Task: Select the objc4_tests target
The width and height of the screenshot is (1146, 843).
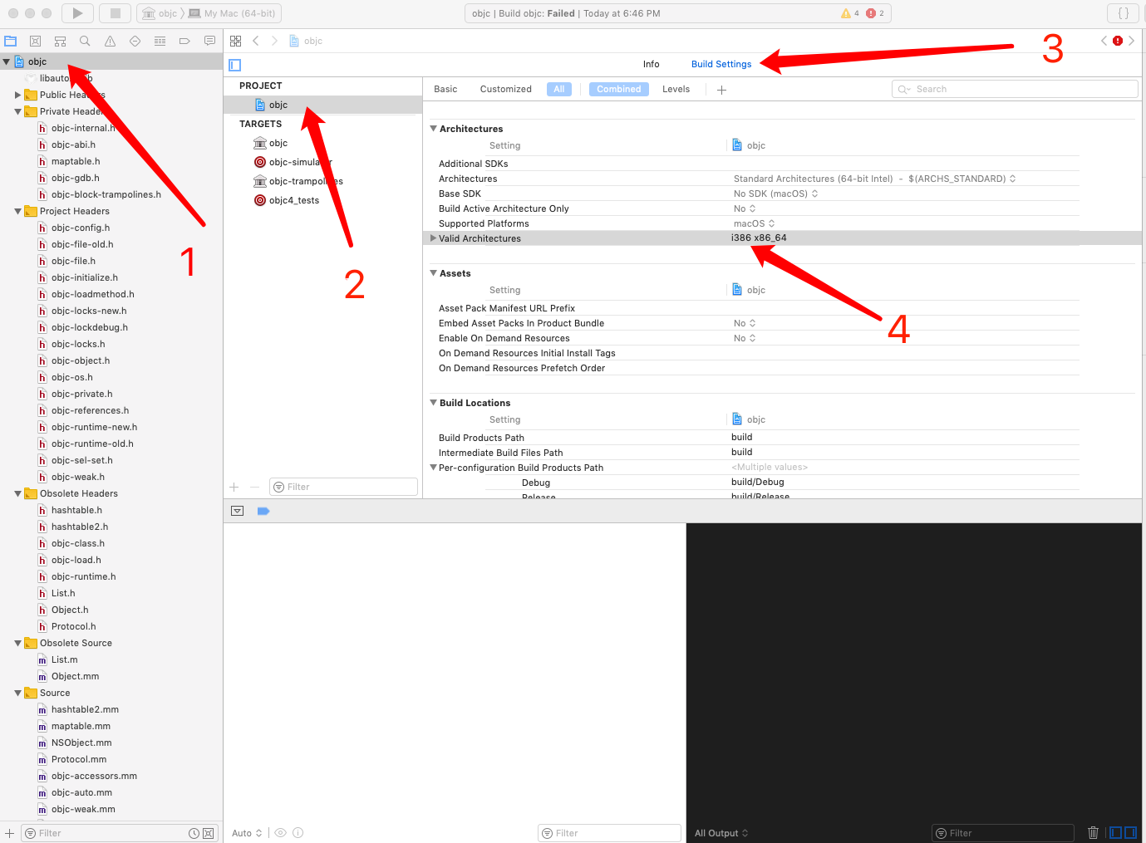Action: pyautogui.click(x=293, y=200)
